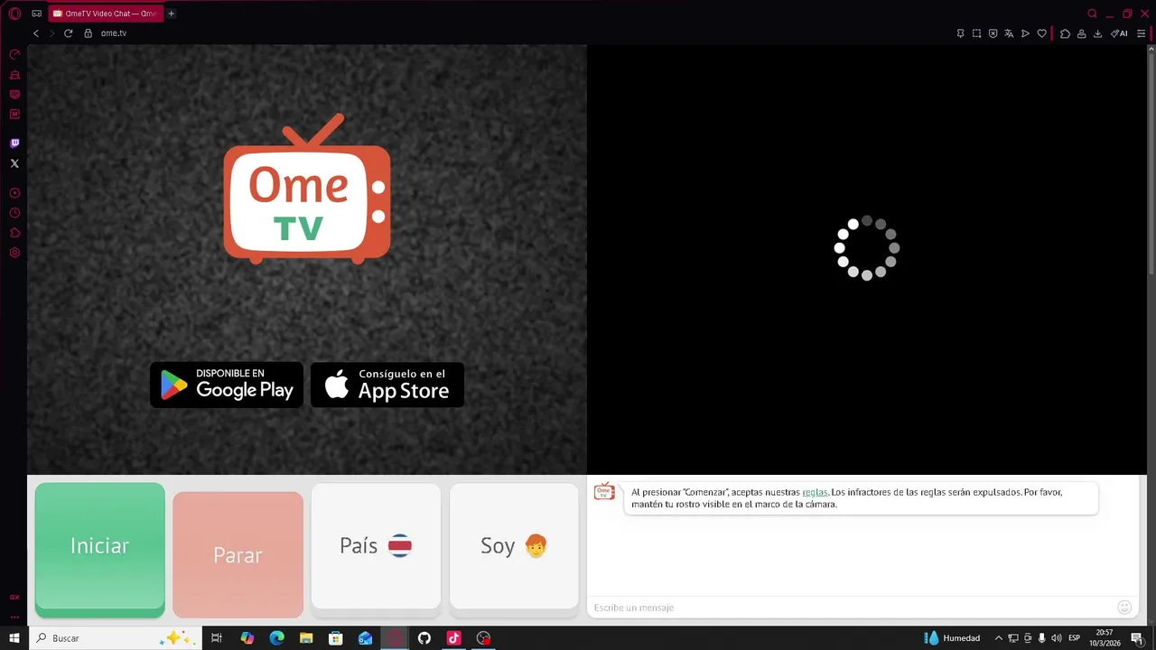Screen dimensions: 1156x650
Task: Open GX Control speedometer in sidebar
Action: tap(14, 54)
